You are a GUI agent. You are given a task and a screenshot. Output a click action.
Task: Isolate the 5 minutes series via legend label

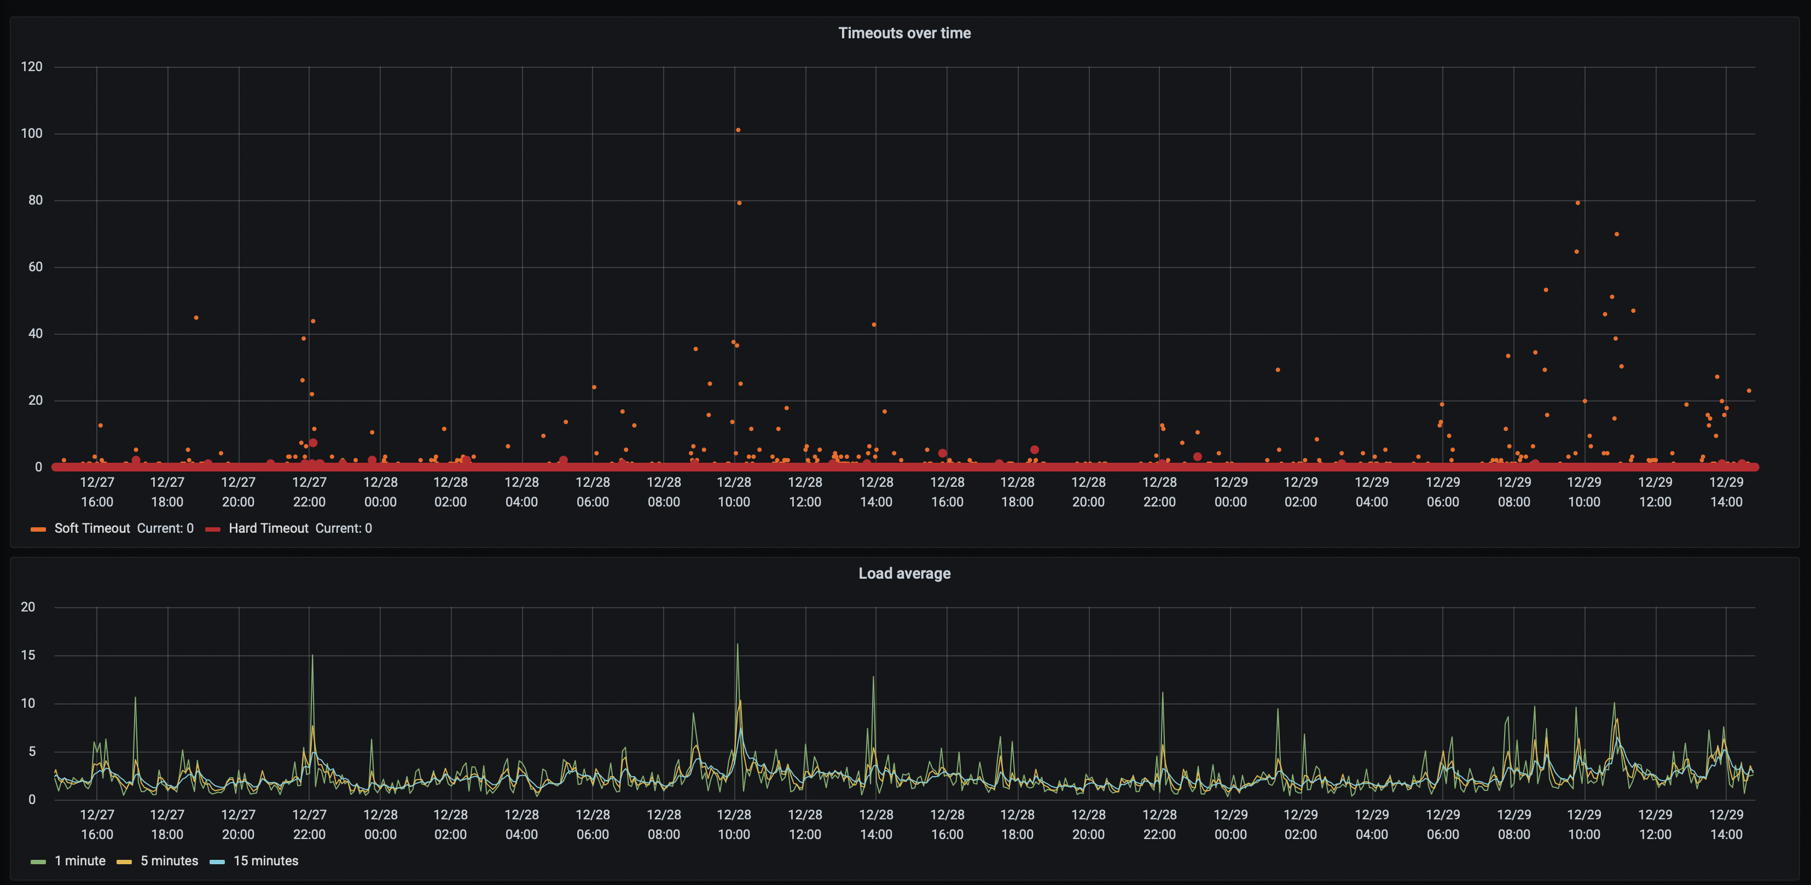170,861
